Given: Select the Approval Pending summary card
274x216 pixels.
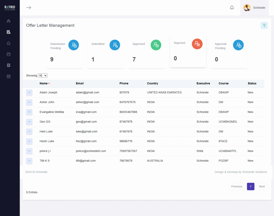Looking at the screenshot, I should [229, 53].
